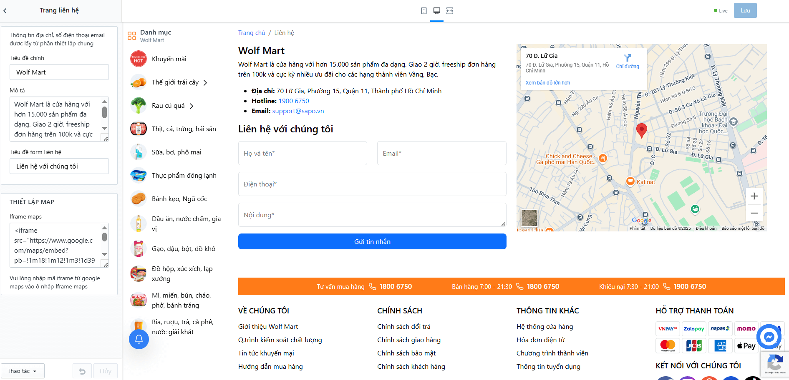Call Tư vấn mua hàng 1800 6750

click(396, 286)
